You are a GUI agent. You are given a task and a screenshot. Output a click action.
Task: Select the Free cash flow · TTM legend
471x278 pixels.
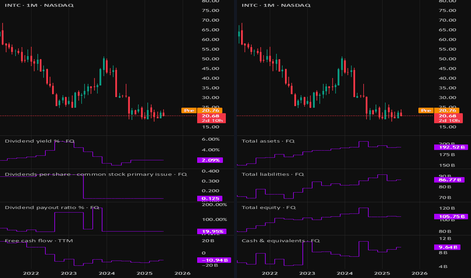[x=39, y=241]
